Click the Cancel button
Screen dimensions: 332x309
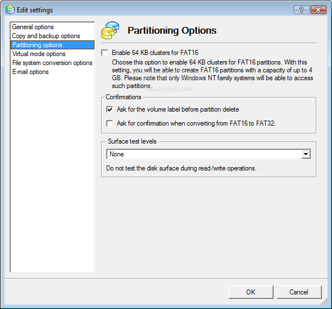tap(299, 292)
